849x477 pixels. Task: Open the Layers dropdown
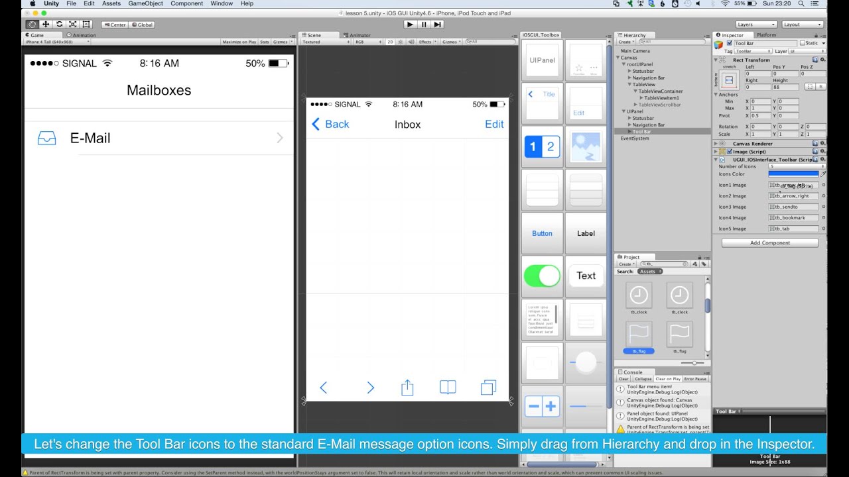click(757, 25)
